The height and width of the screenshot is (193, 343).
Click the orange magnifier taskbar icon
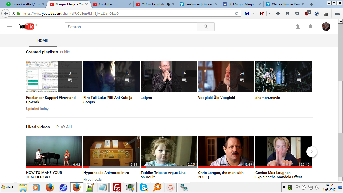pos(157,187)
